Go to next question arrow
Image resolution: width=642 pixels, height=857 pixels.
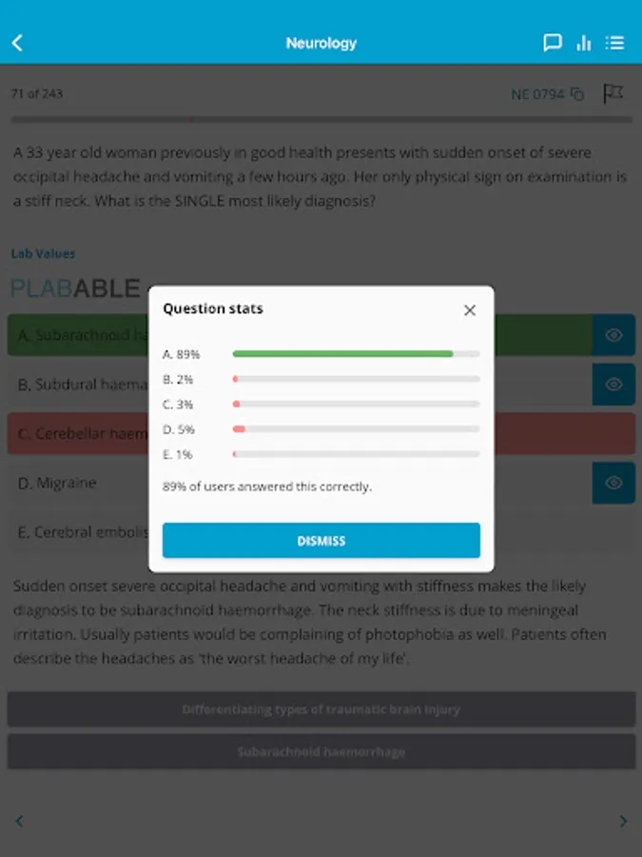point(623,821)
